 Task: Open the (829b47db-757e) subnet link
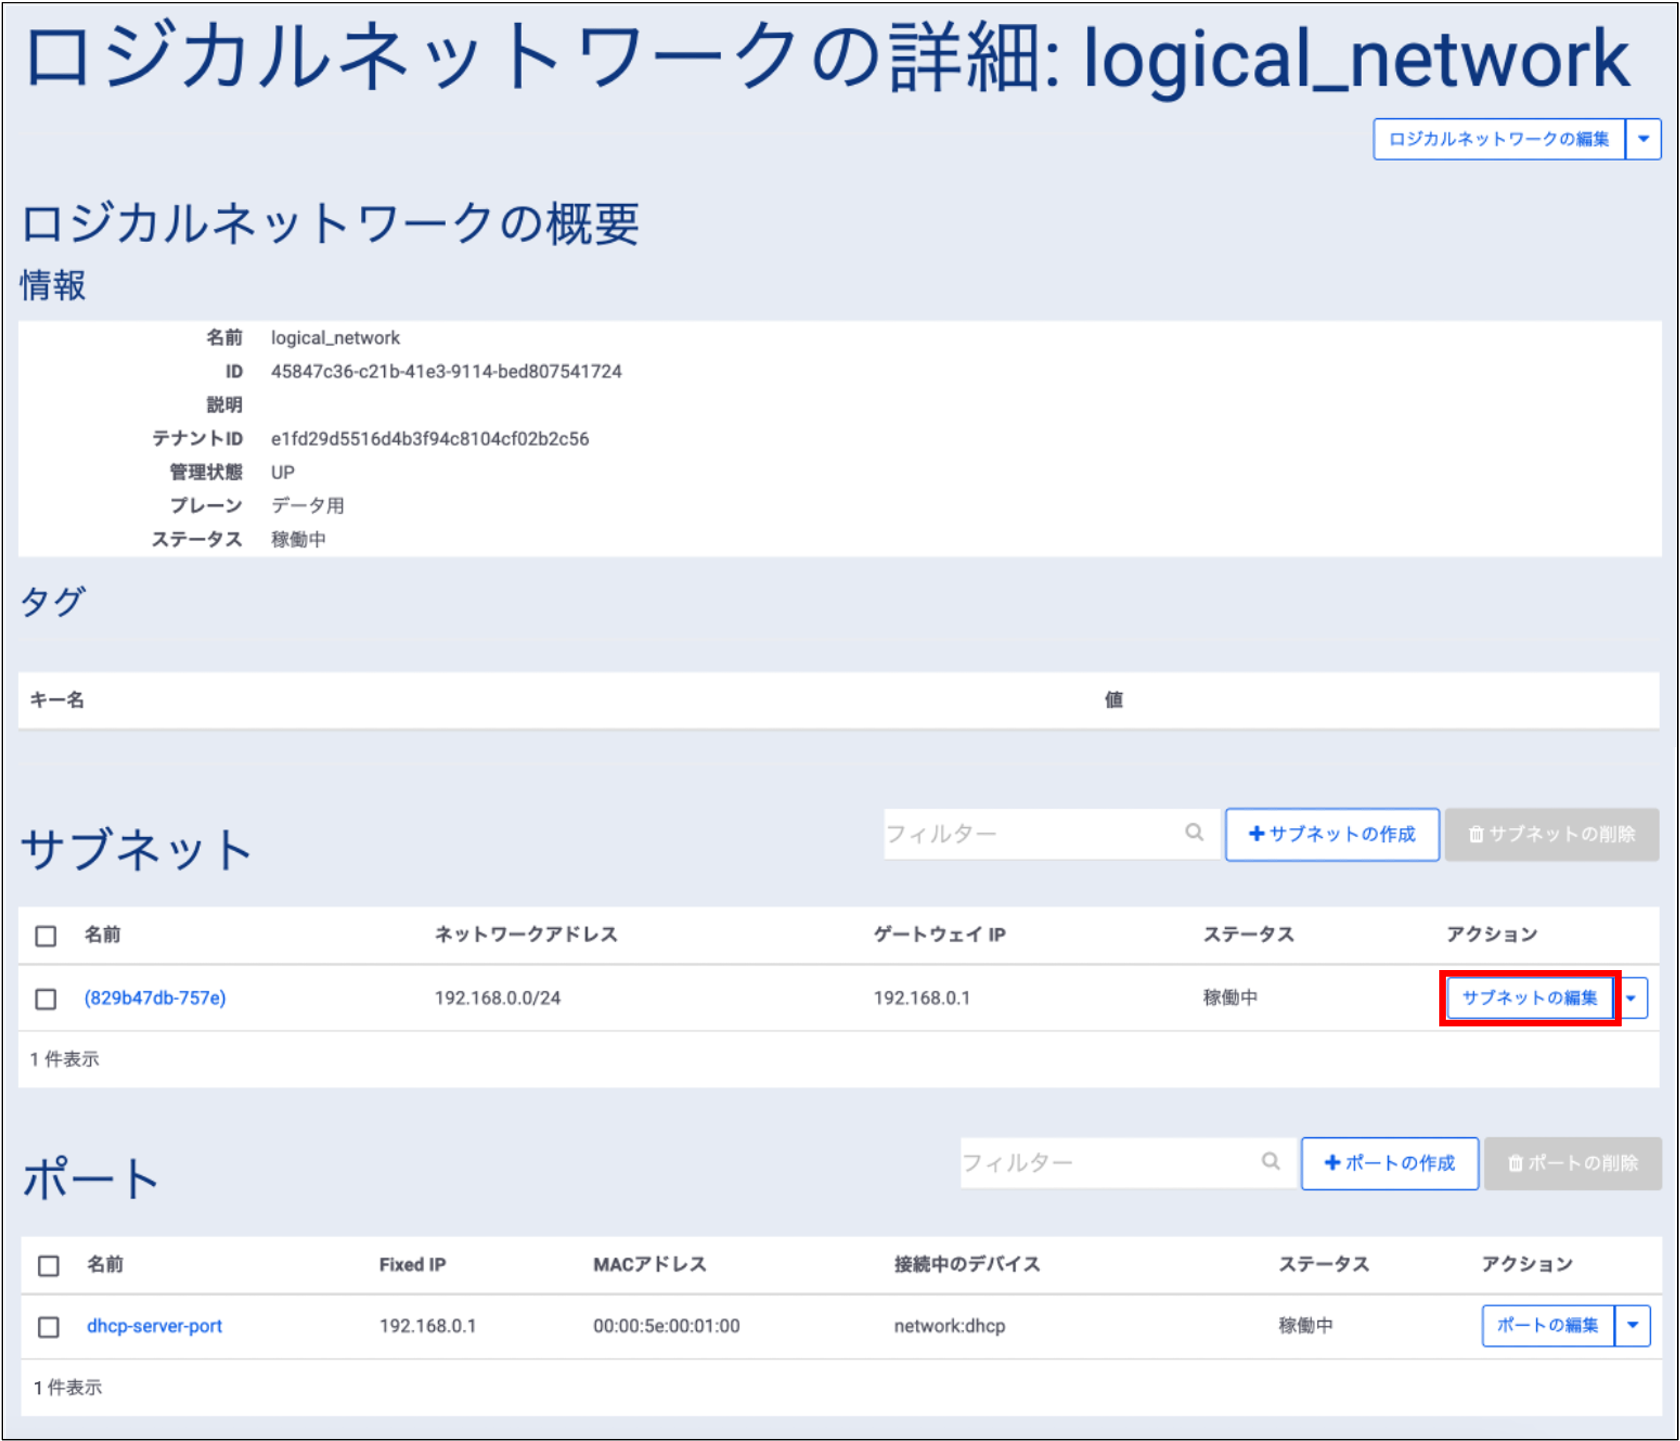[x=155, y=998]
